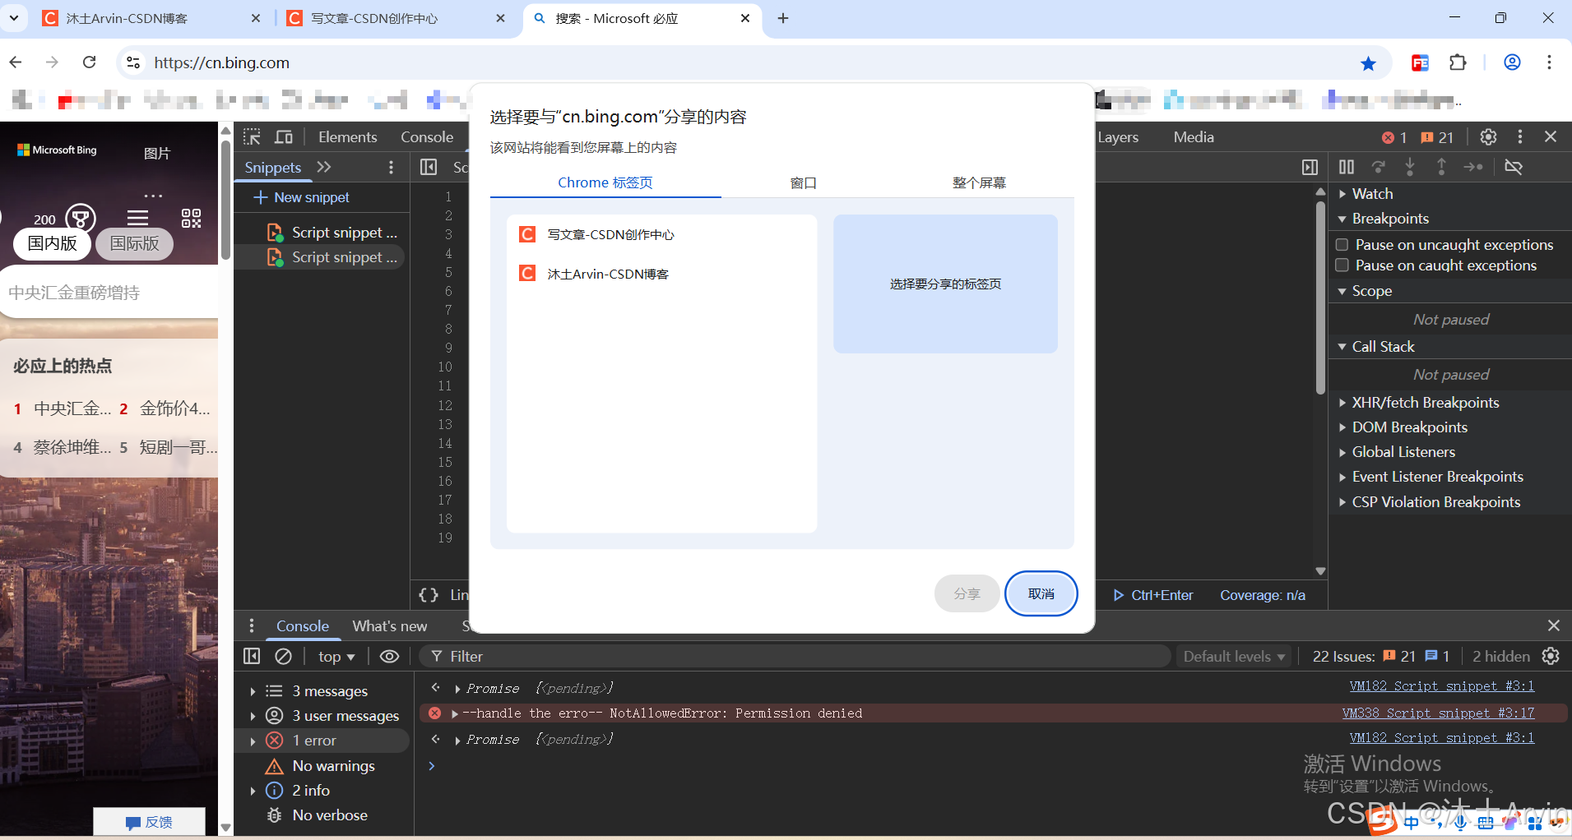Enable Pause on caught exceptions
Viewport: 1572px width, 840px height.
pos(1342,265)
